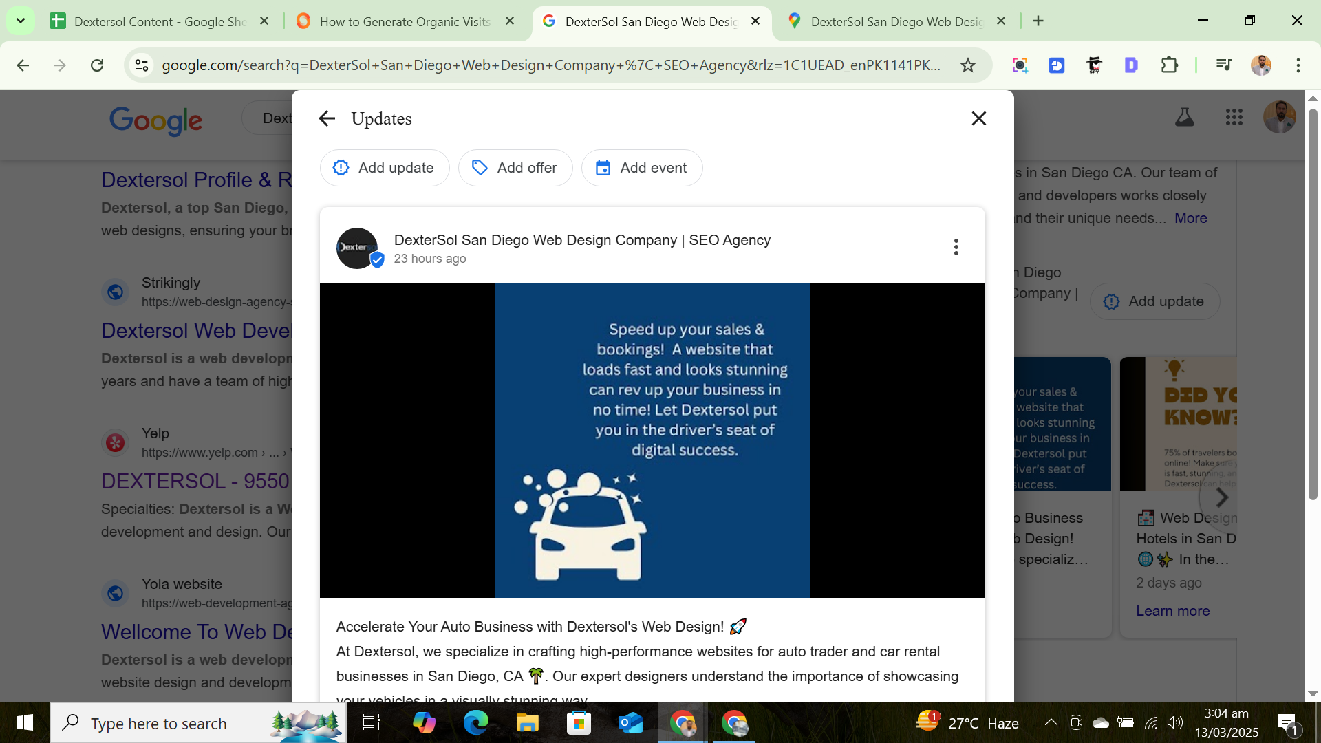Open Task View on the taskbar
The image size is (1321, 743).
click(372, 723)
